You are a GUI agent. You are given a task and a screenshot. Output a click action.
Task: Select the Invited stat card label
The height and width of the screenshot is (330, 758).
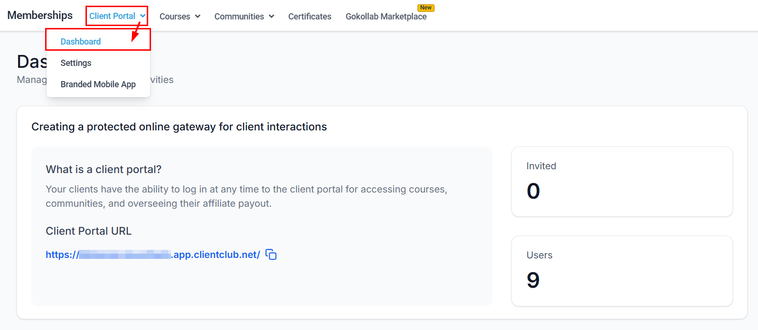coord(541,166)
